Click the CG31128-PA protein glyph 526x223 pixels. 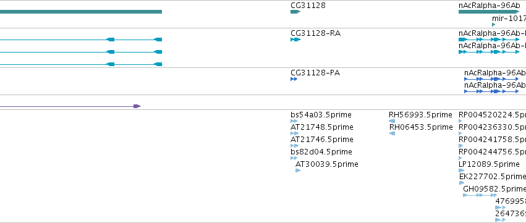(x=294, y=79)
